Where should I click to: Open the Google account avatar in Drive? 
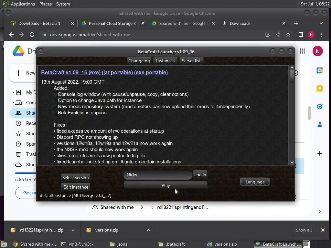click(318, 51)
